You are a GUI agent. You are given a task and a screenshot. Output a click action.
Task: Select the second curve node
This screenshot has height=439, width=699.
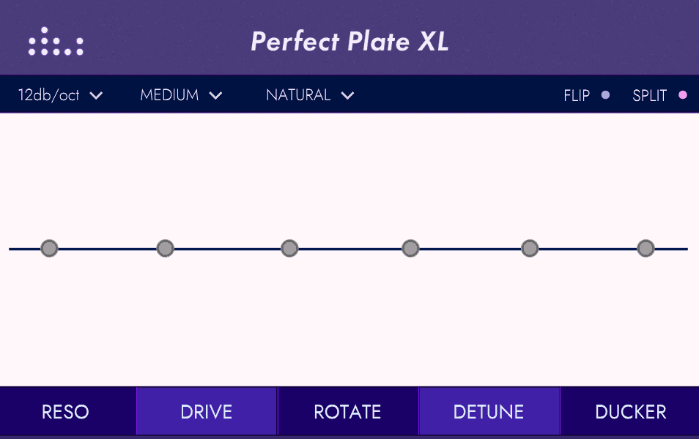coord(165,248)
